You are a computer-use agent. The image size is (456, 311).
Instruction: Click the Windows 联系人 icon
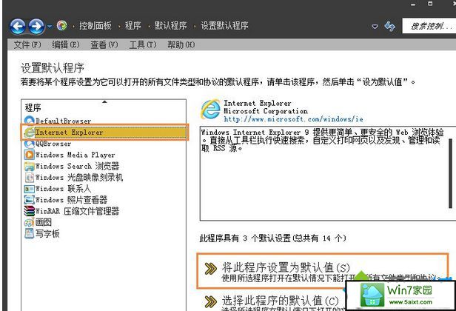29,189
